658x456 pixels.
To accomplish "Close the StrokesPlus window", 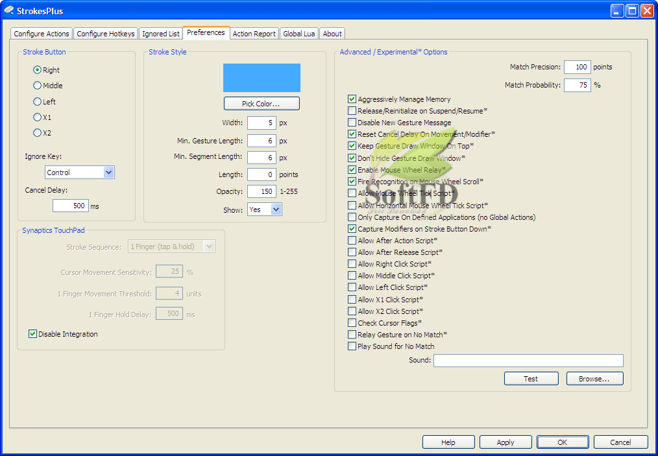I will [647, 10].
